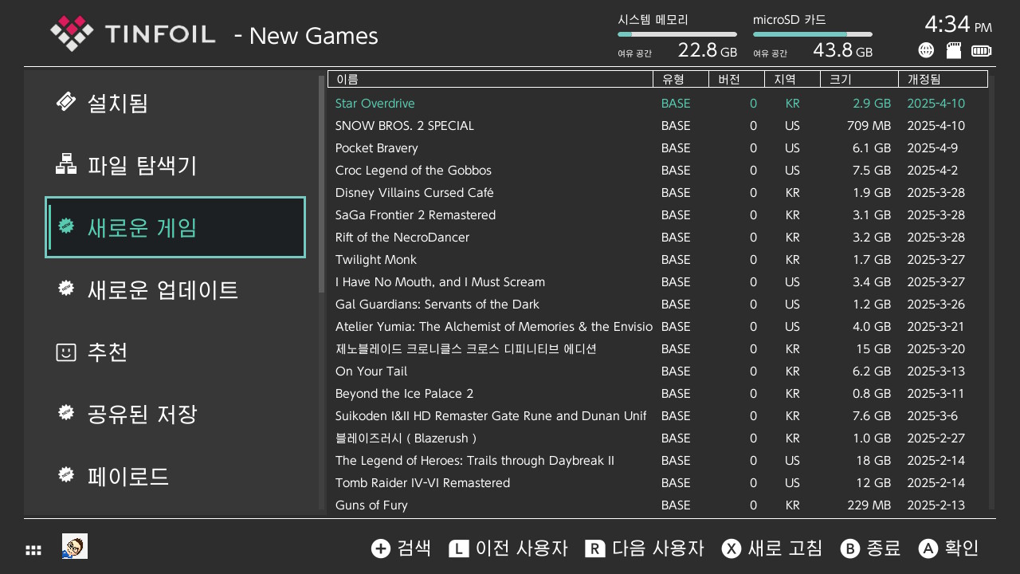Select Beyond the Ice Palace 2 entry

tap(658, 393)
